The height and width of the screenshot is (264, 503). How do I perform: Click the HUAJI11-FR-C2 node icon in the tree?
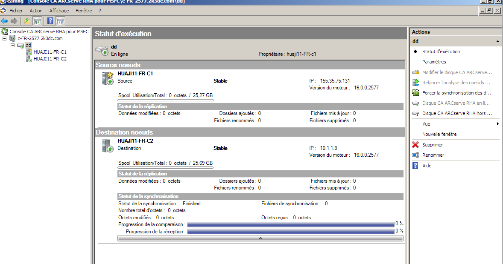point(29,59)
